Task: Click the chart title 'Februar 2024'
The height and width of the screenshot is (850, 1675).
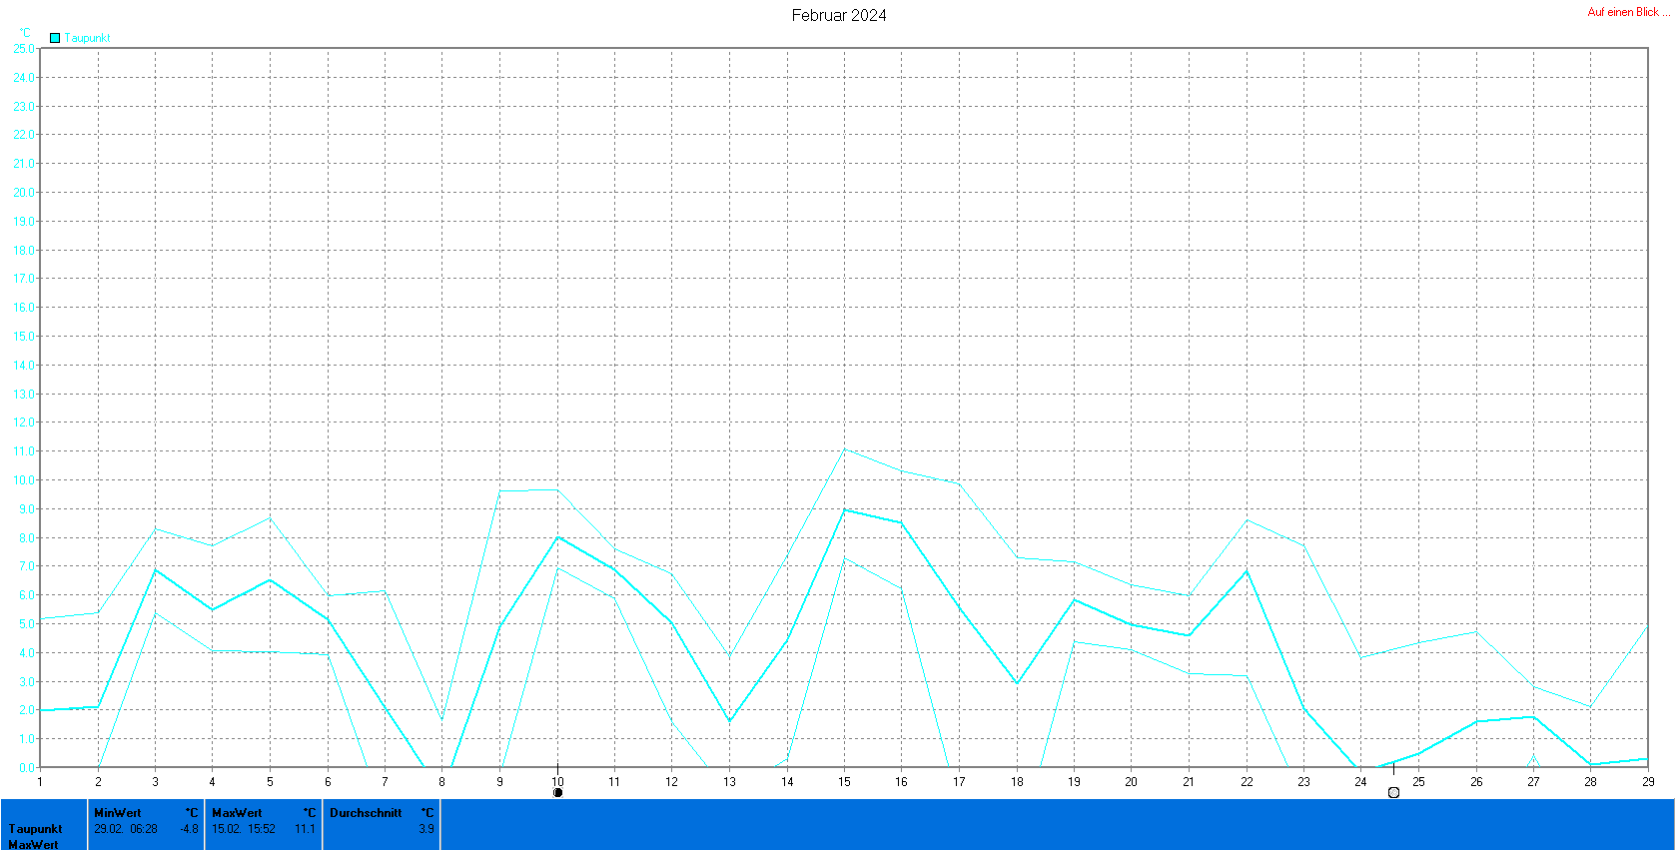Action: tap(839, 15)
